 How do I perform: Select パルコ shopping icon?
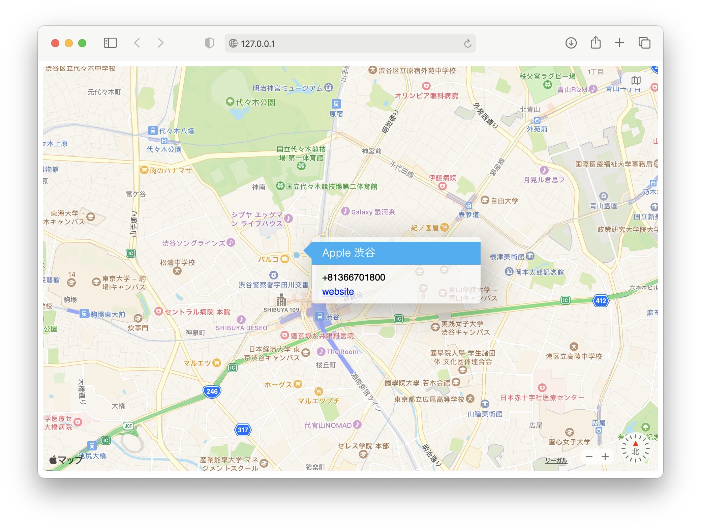(285, 259)
